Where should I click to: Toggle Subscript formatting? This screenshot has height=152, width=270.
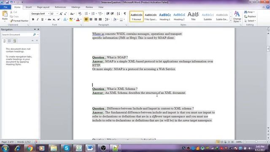[x=54, y=19]
